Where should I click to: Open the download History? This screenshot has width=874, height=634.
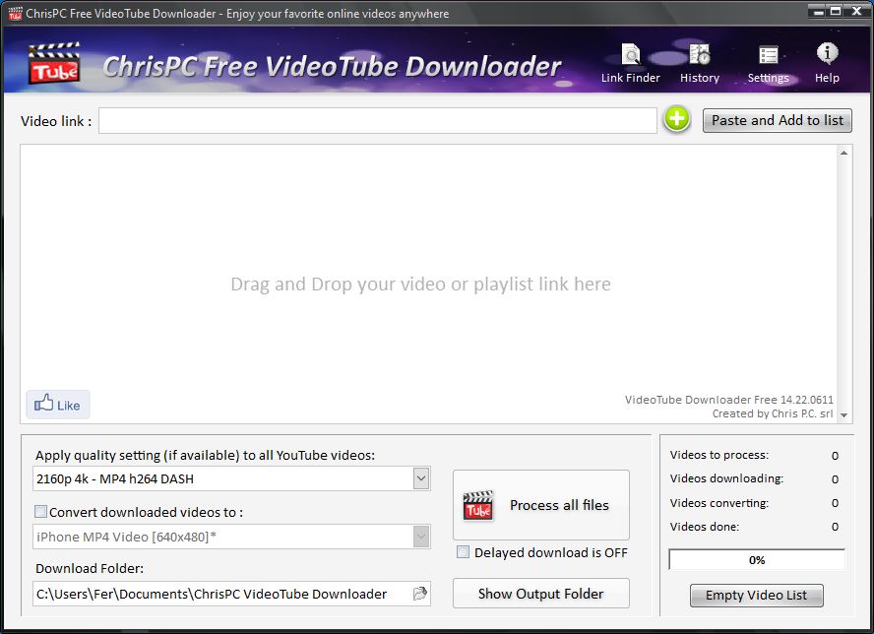pyautogui.click(x=700, y=64)
